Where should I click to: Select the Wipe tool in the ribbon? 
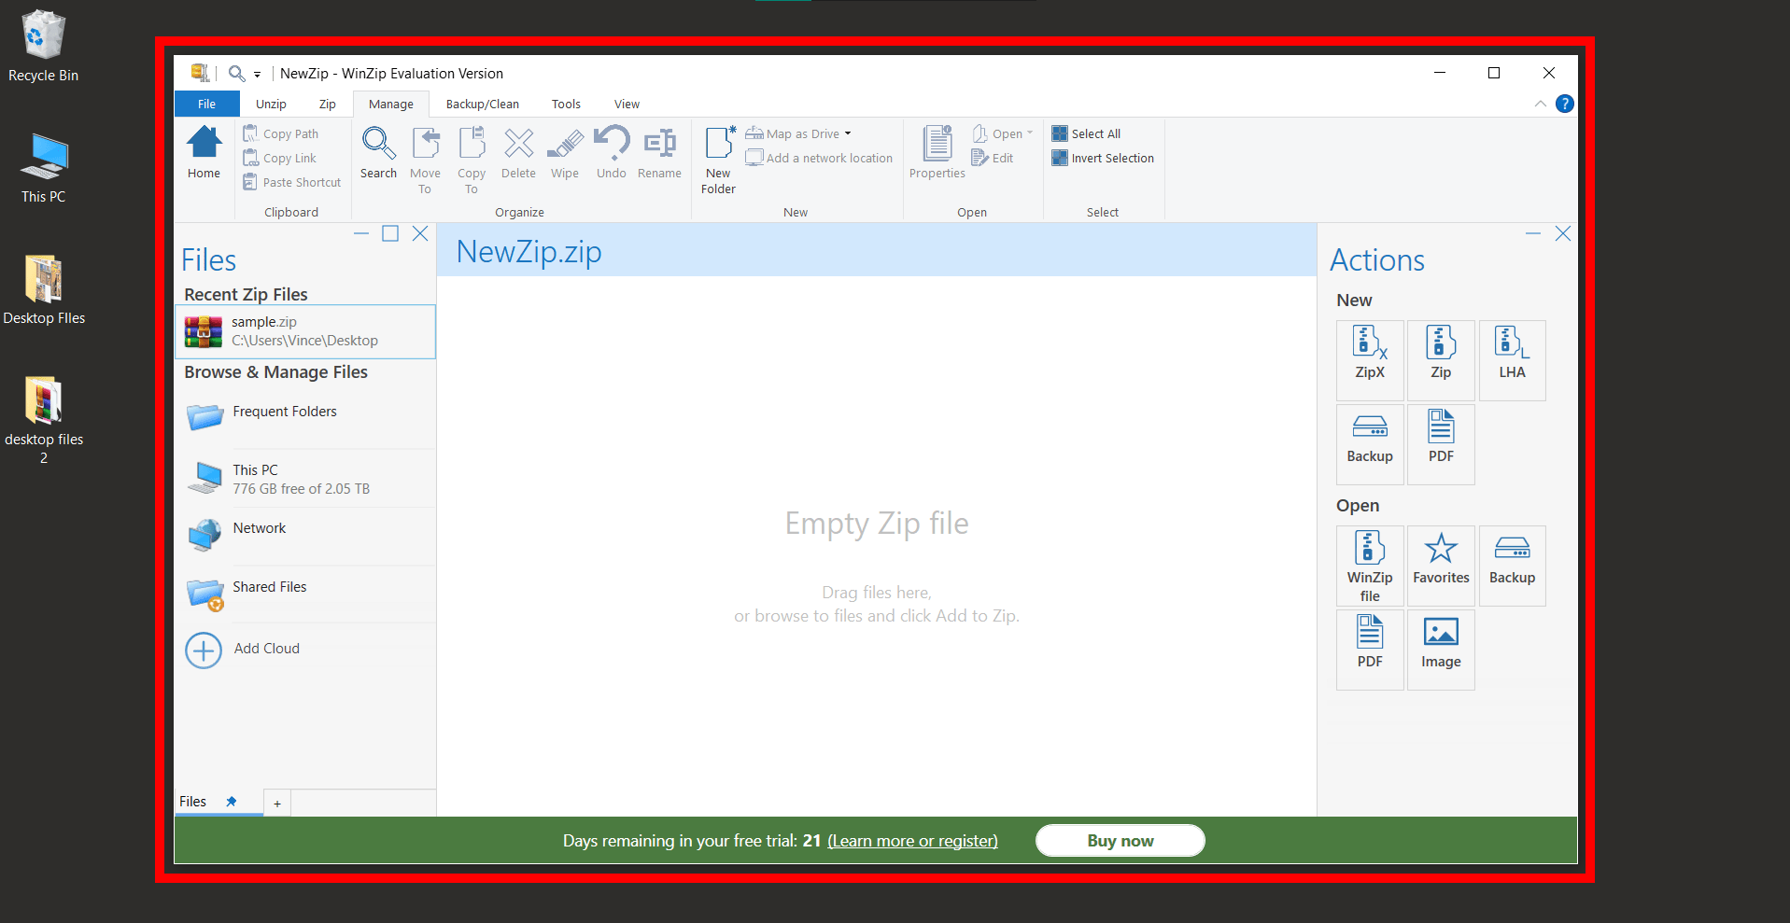[564, 157]
